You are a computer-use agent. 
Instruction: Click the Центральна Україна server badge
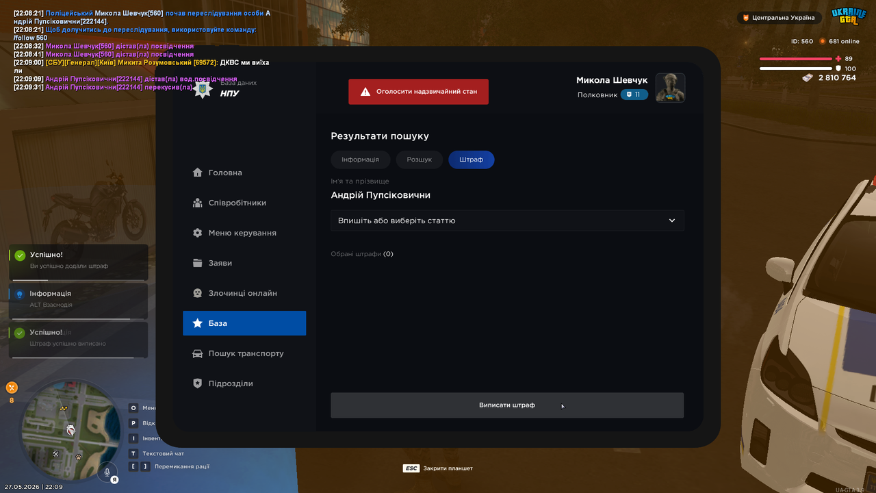pyautogui.click(x=779, y=18)
